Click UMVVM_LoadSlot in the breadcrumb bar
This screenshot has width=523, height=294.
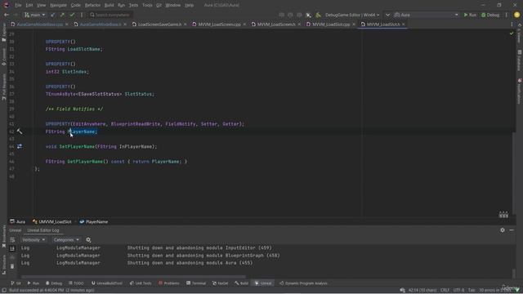tap(52, 221)
